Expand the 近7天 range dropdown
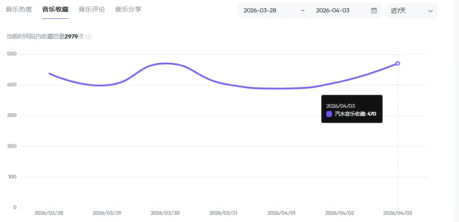Image resolution: width=459 pixels, height=222 pixels. tap(412, 11)
